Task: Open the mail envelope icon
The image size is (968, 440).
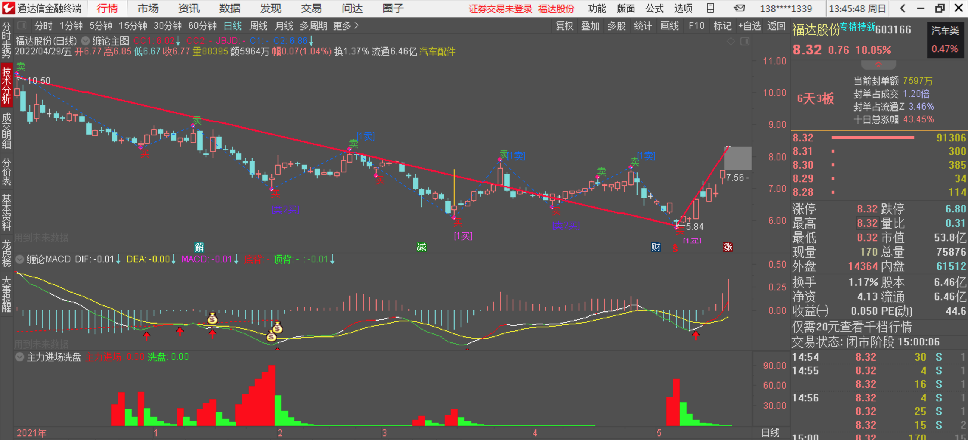Action: [x=739, y=8]
